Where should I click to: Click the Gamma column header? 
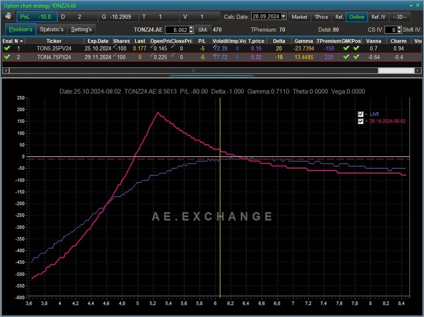point(304,41)
